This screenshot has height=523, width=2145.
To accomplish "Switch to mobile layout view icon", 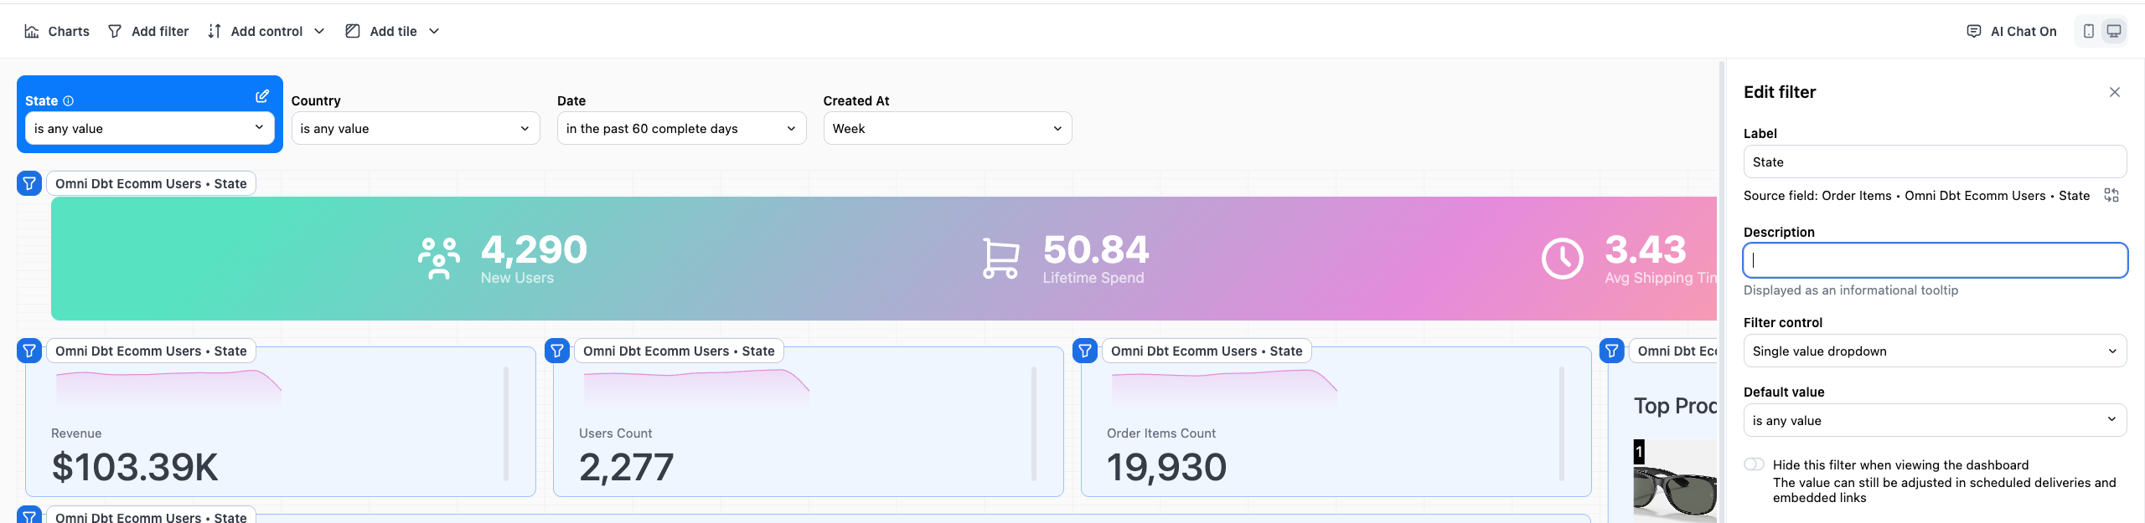I will coord(2088,31).
